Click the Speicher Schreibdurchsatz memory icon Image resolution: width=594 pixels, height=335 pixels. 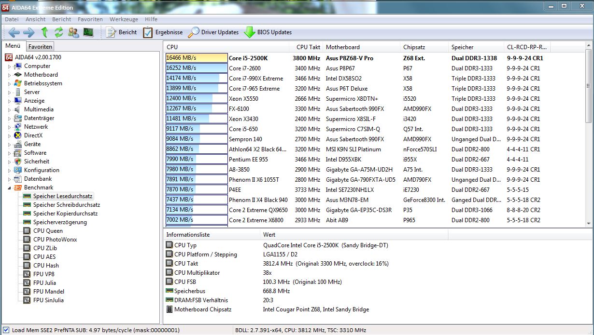click(x=27, y=205)
